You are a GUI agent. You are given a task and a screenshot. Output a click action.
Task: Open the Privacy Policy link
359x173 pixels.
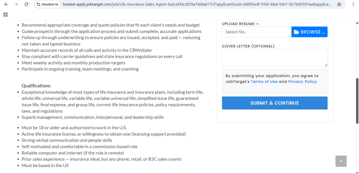point(302,82)
